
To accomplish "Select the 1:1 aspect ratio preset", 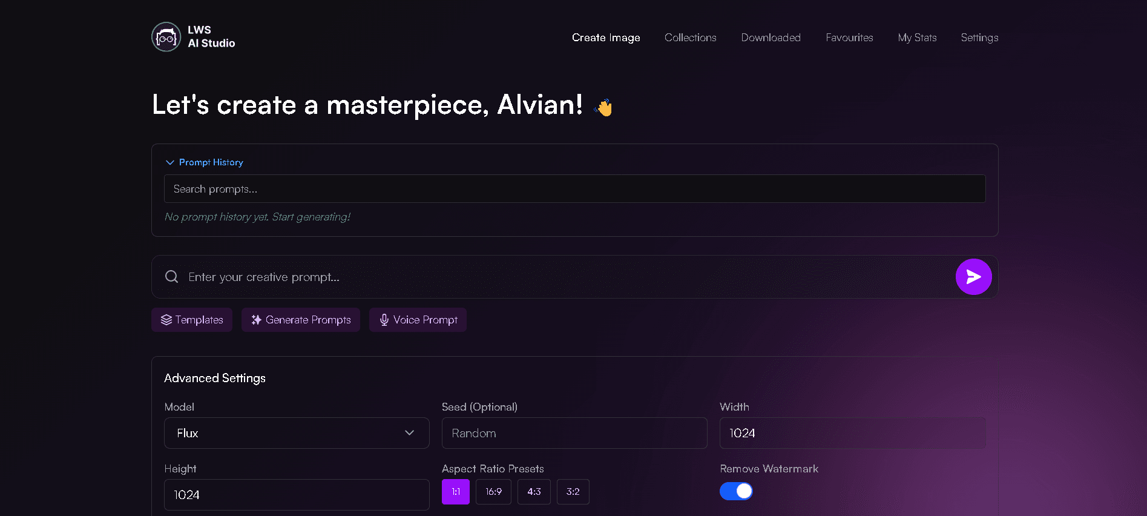I will coord(456,492).
